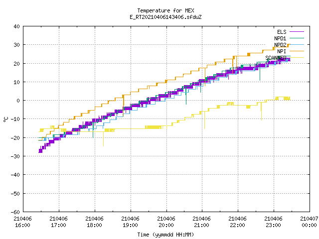Click the y-axis label -20
Viewport: 319px width, 239px height.
(x=15, y=138)
